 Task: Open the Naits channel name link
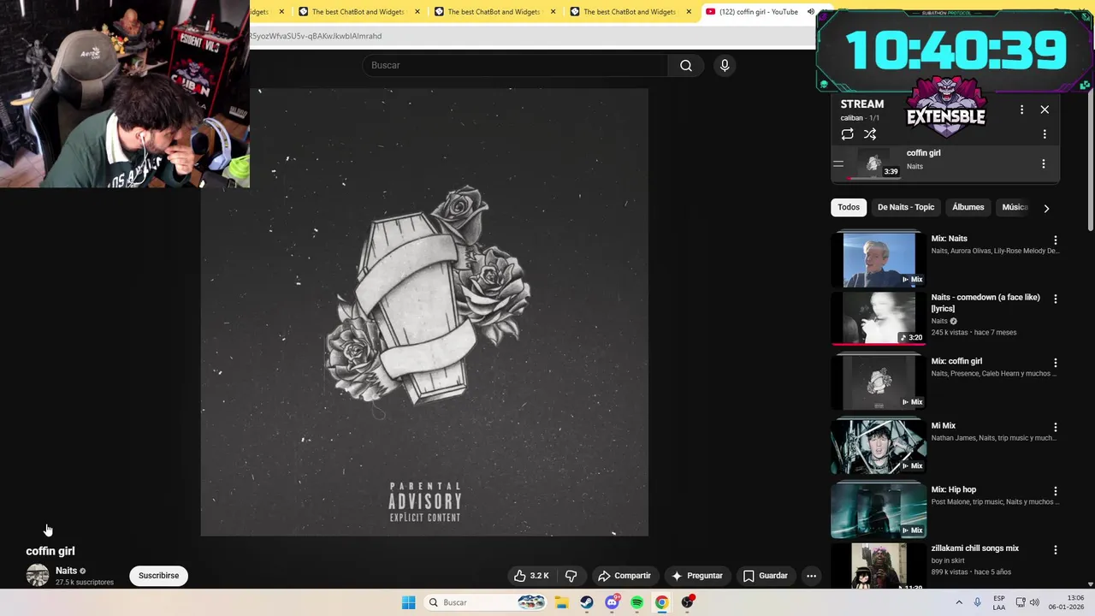[x=66, y=571]
